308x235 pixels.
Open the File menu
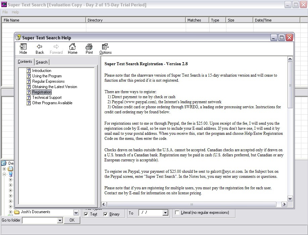point(5,12)
